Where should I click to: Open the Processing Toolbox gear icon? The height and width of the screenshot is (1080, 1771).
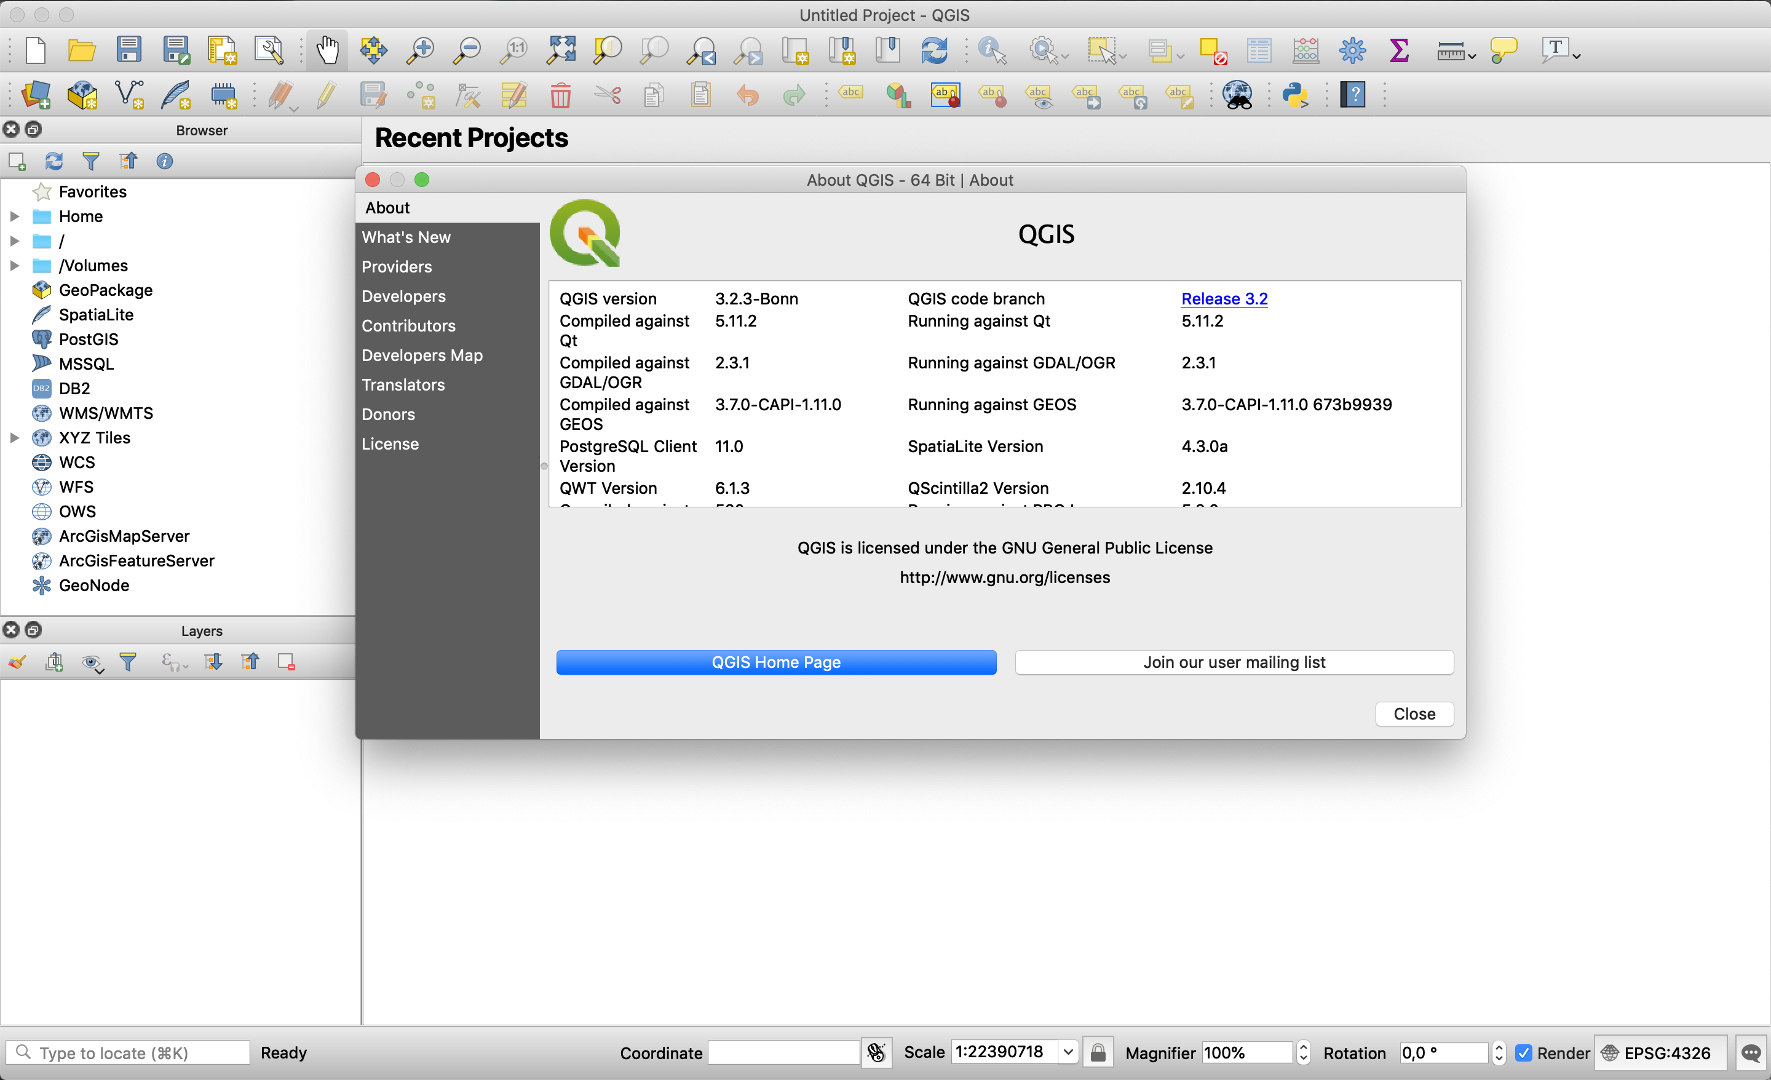coord(1353,50)
